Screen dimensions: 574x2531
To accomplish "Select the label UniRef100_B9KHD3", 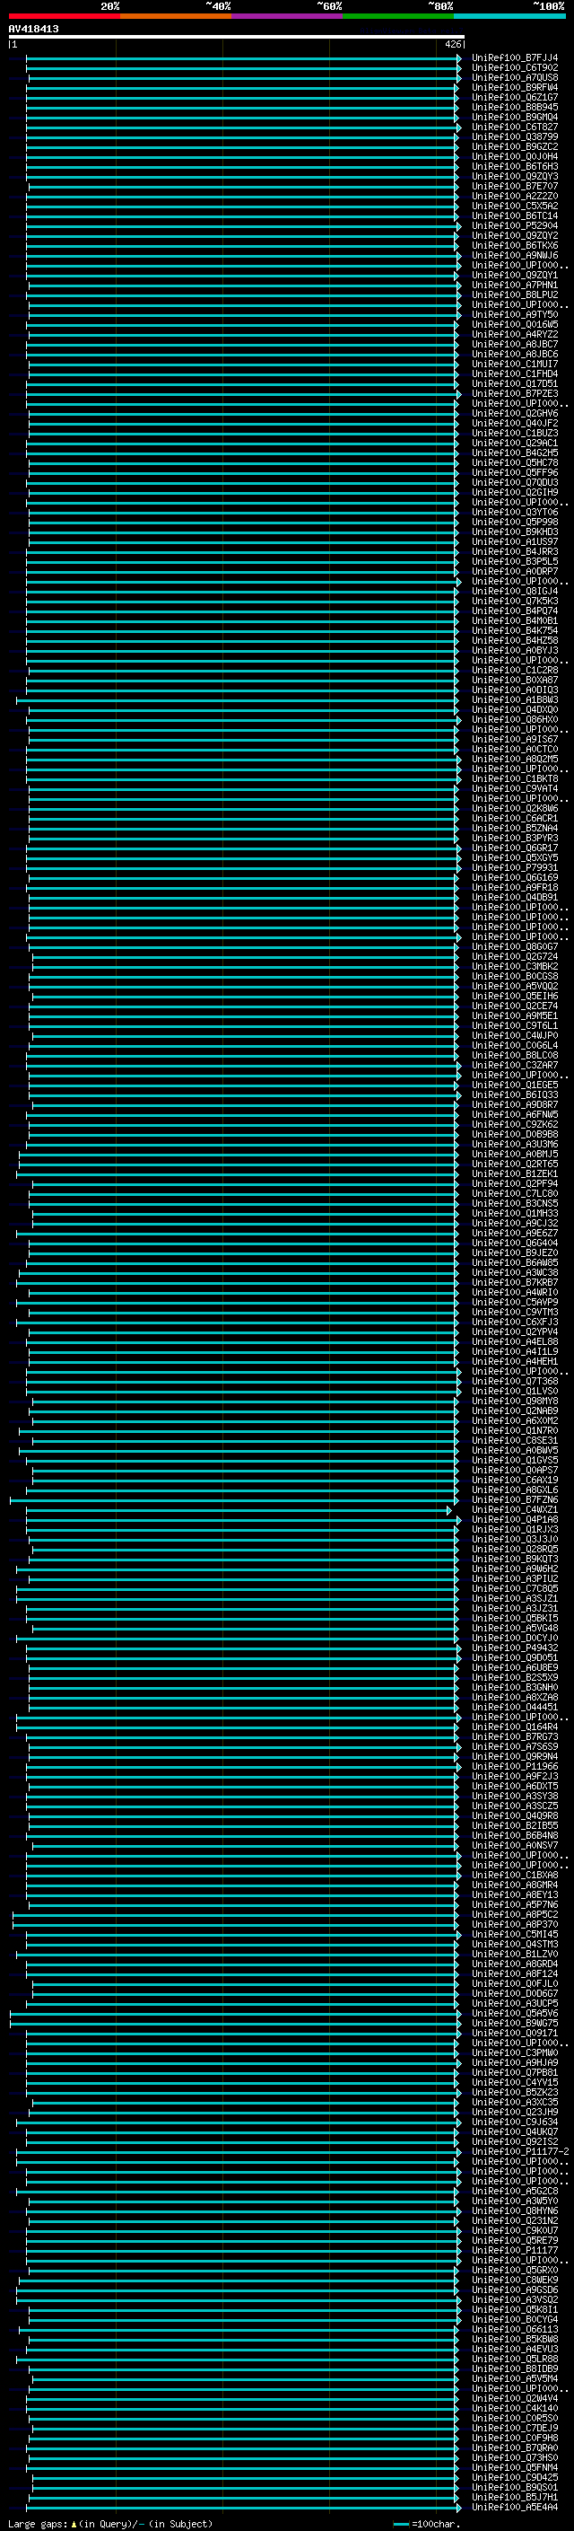I will click(514, 532).
